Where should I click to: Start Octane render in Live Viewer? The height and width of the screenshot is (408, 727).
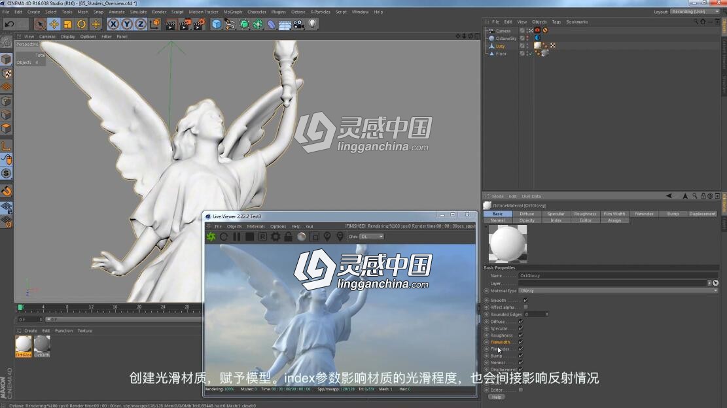coord(211,237)
